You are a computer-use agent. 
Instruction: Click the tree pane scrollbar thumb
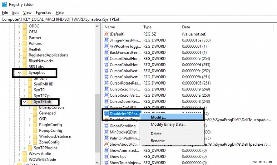(97, 123)
